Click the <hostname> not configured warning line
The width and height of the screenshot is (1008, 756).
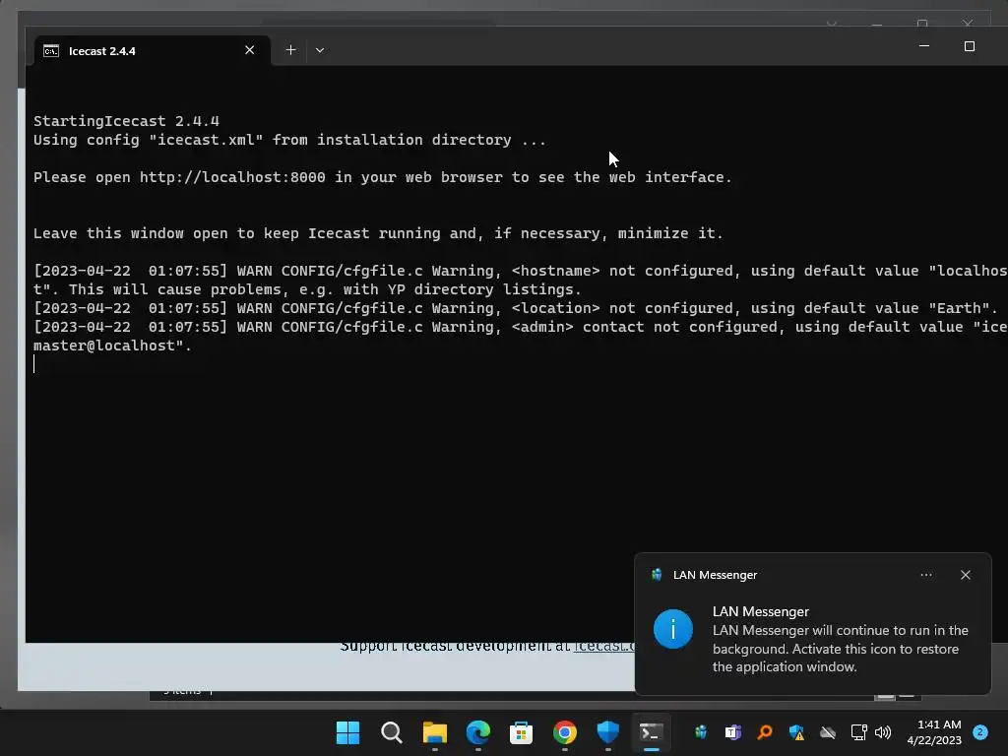pos(520,281)
